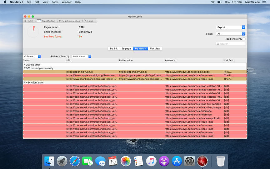The width and height of the screenshot is (270, 169).
Task: Collapse the 424 client error group
Action: click(x=25, y=82)
